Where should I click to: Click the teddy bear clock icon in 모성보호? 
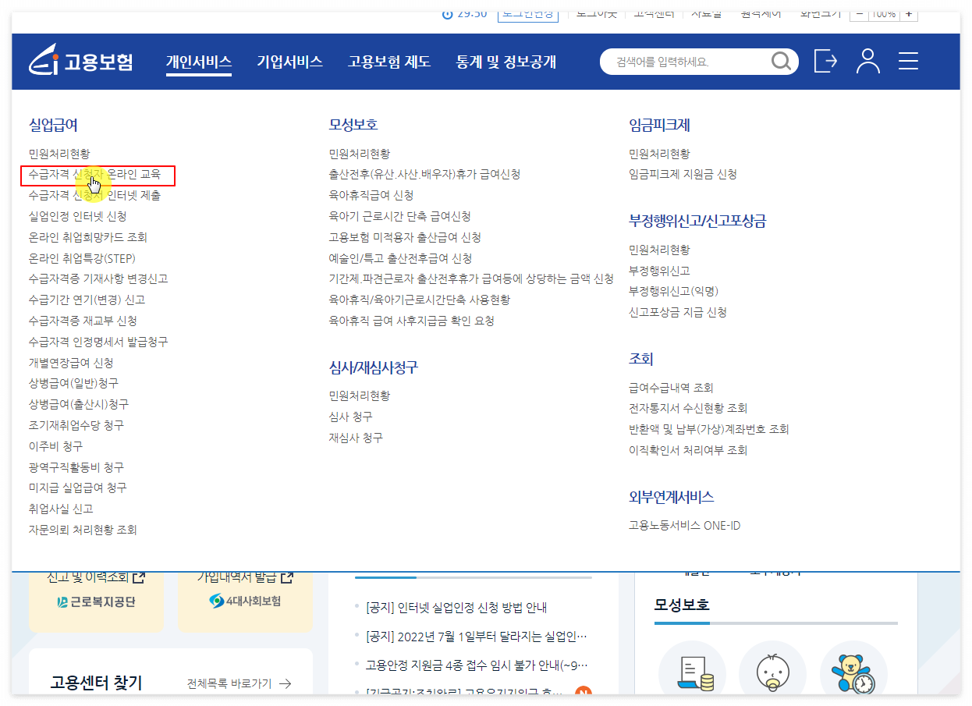853,672
